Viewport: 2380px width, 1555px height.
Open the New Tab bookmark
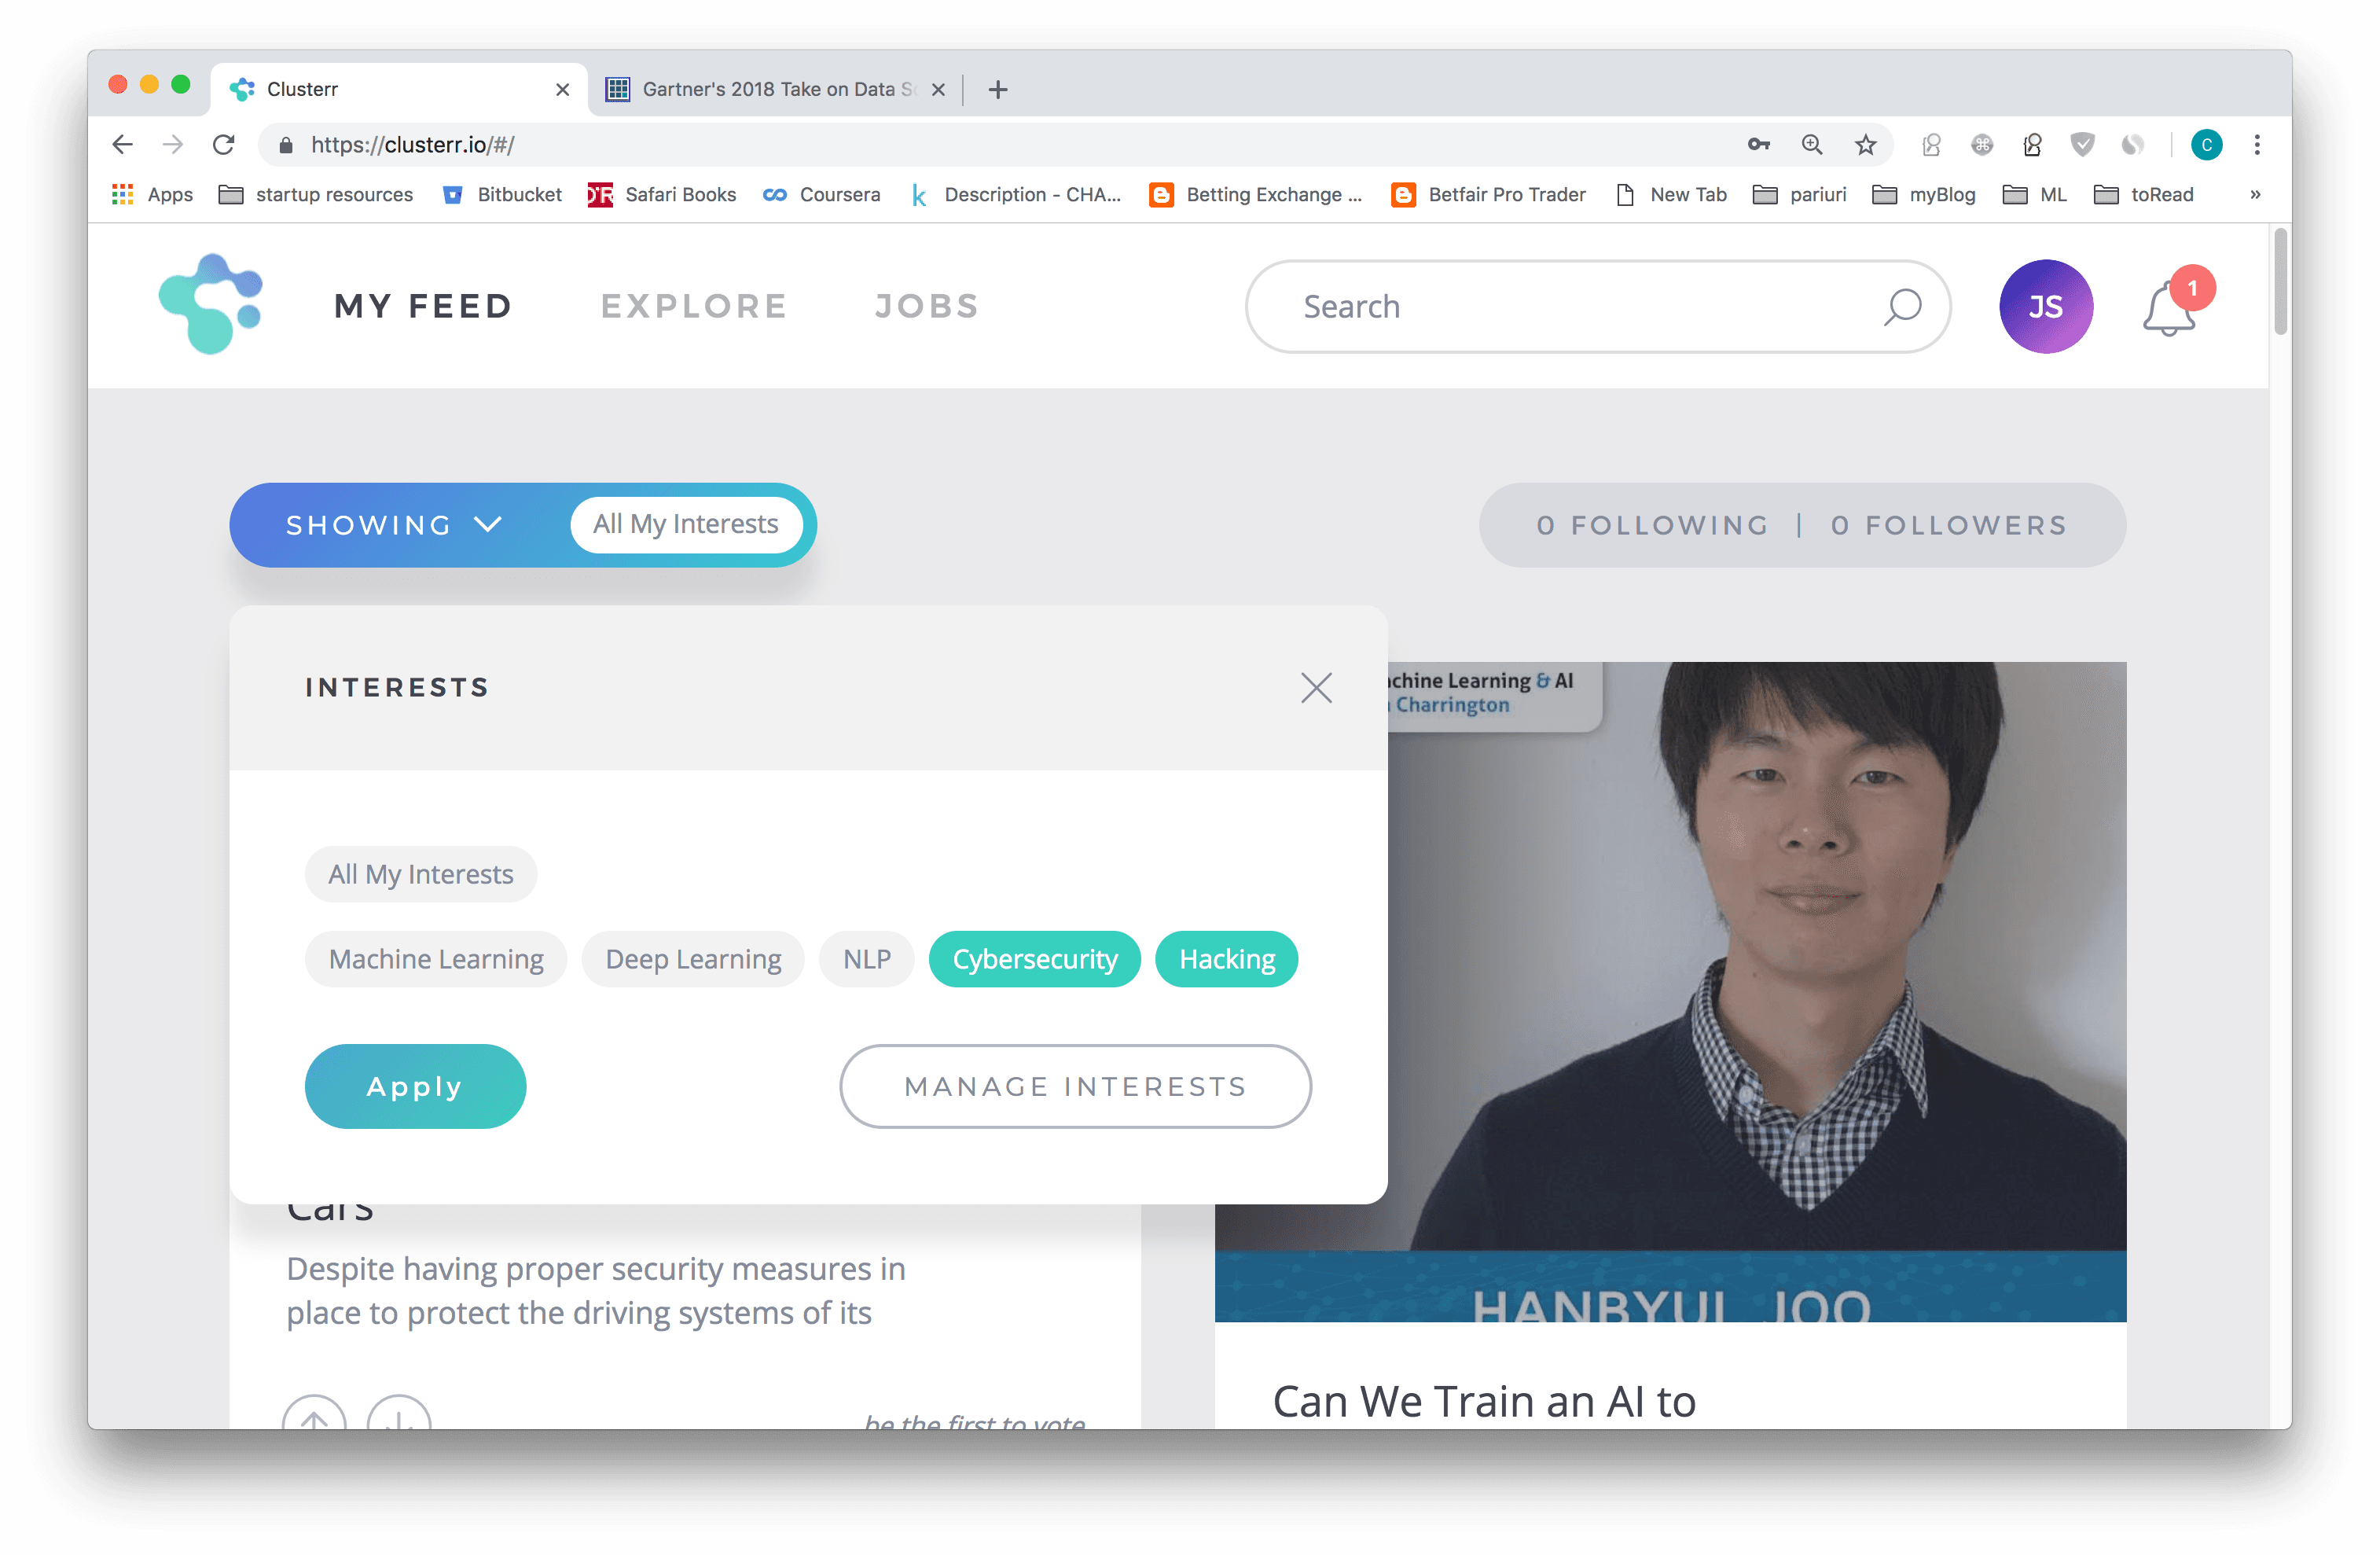(1671, 195)
